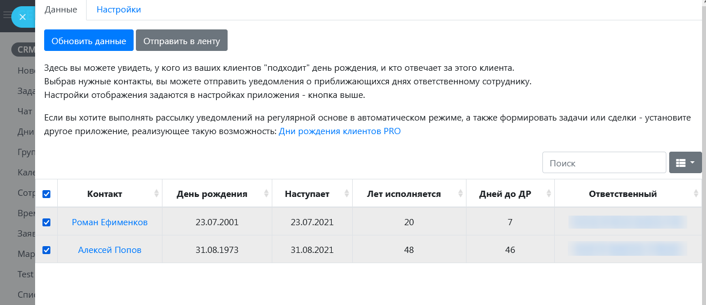Sort by the Наступает column arrows
Image resolution: width=706 pixels, height=305 pixels.
tap(346, 194)
